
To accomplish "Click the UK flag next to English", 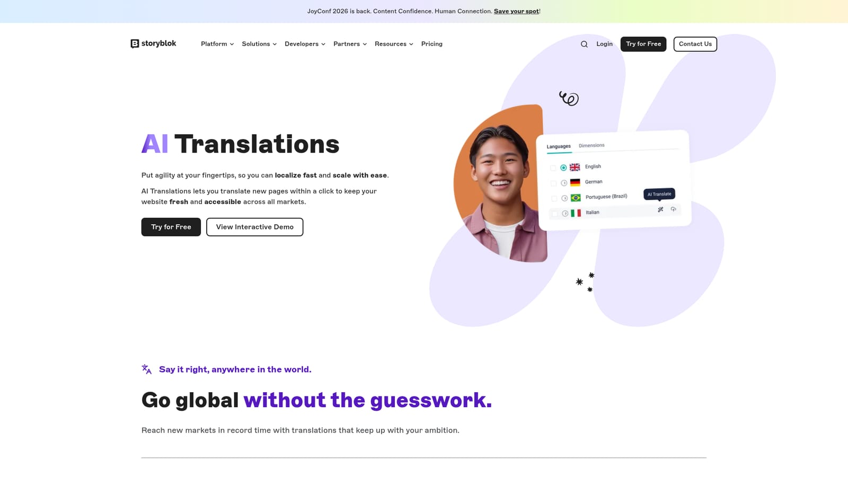I will click(x=575, y=167).
